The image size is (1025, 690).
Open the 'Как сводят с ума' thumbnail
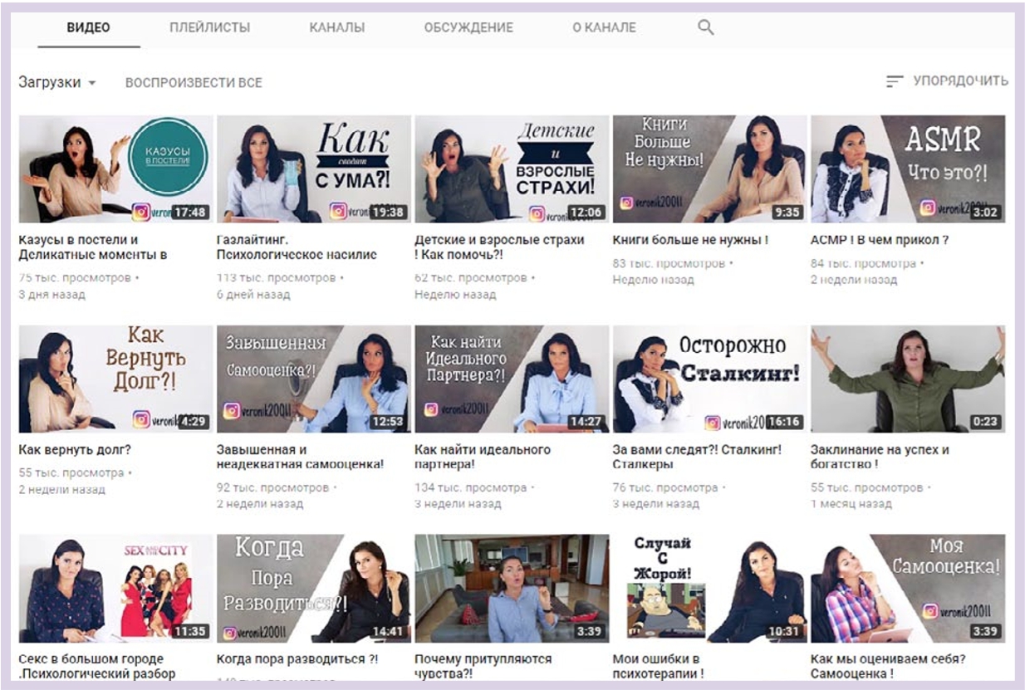coord(313,169)
